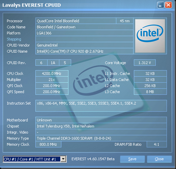Image resolution: width=176 pixels, height=169 pixels.
Task: Click the CPUID Rev. '6' cell
Action: point(41,63)
